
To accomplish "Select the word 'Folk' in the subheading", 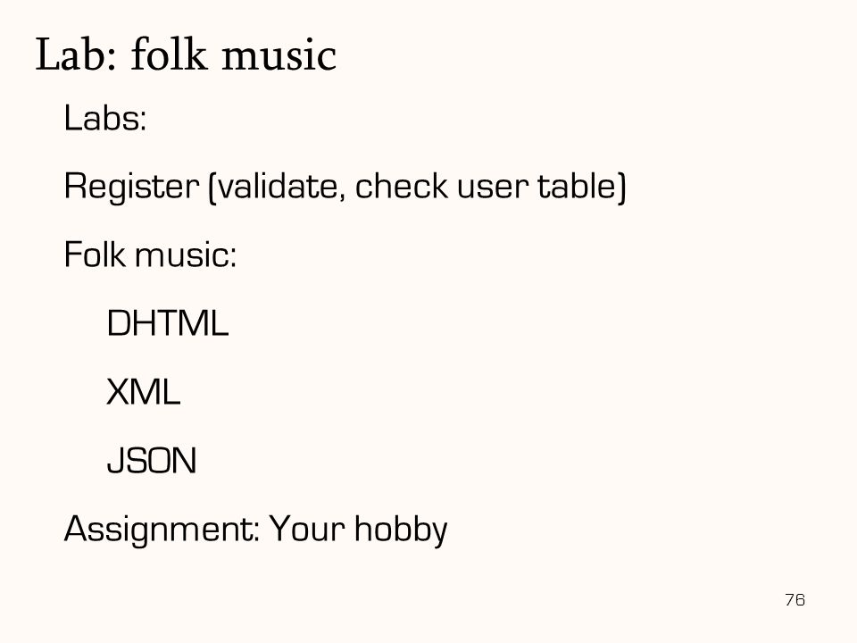I will (x=95, y=255).
